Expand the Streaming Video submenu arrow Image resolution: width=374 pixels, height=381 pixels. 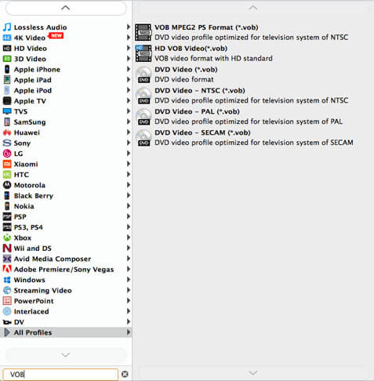(129, 290)
